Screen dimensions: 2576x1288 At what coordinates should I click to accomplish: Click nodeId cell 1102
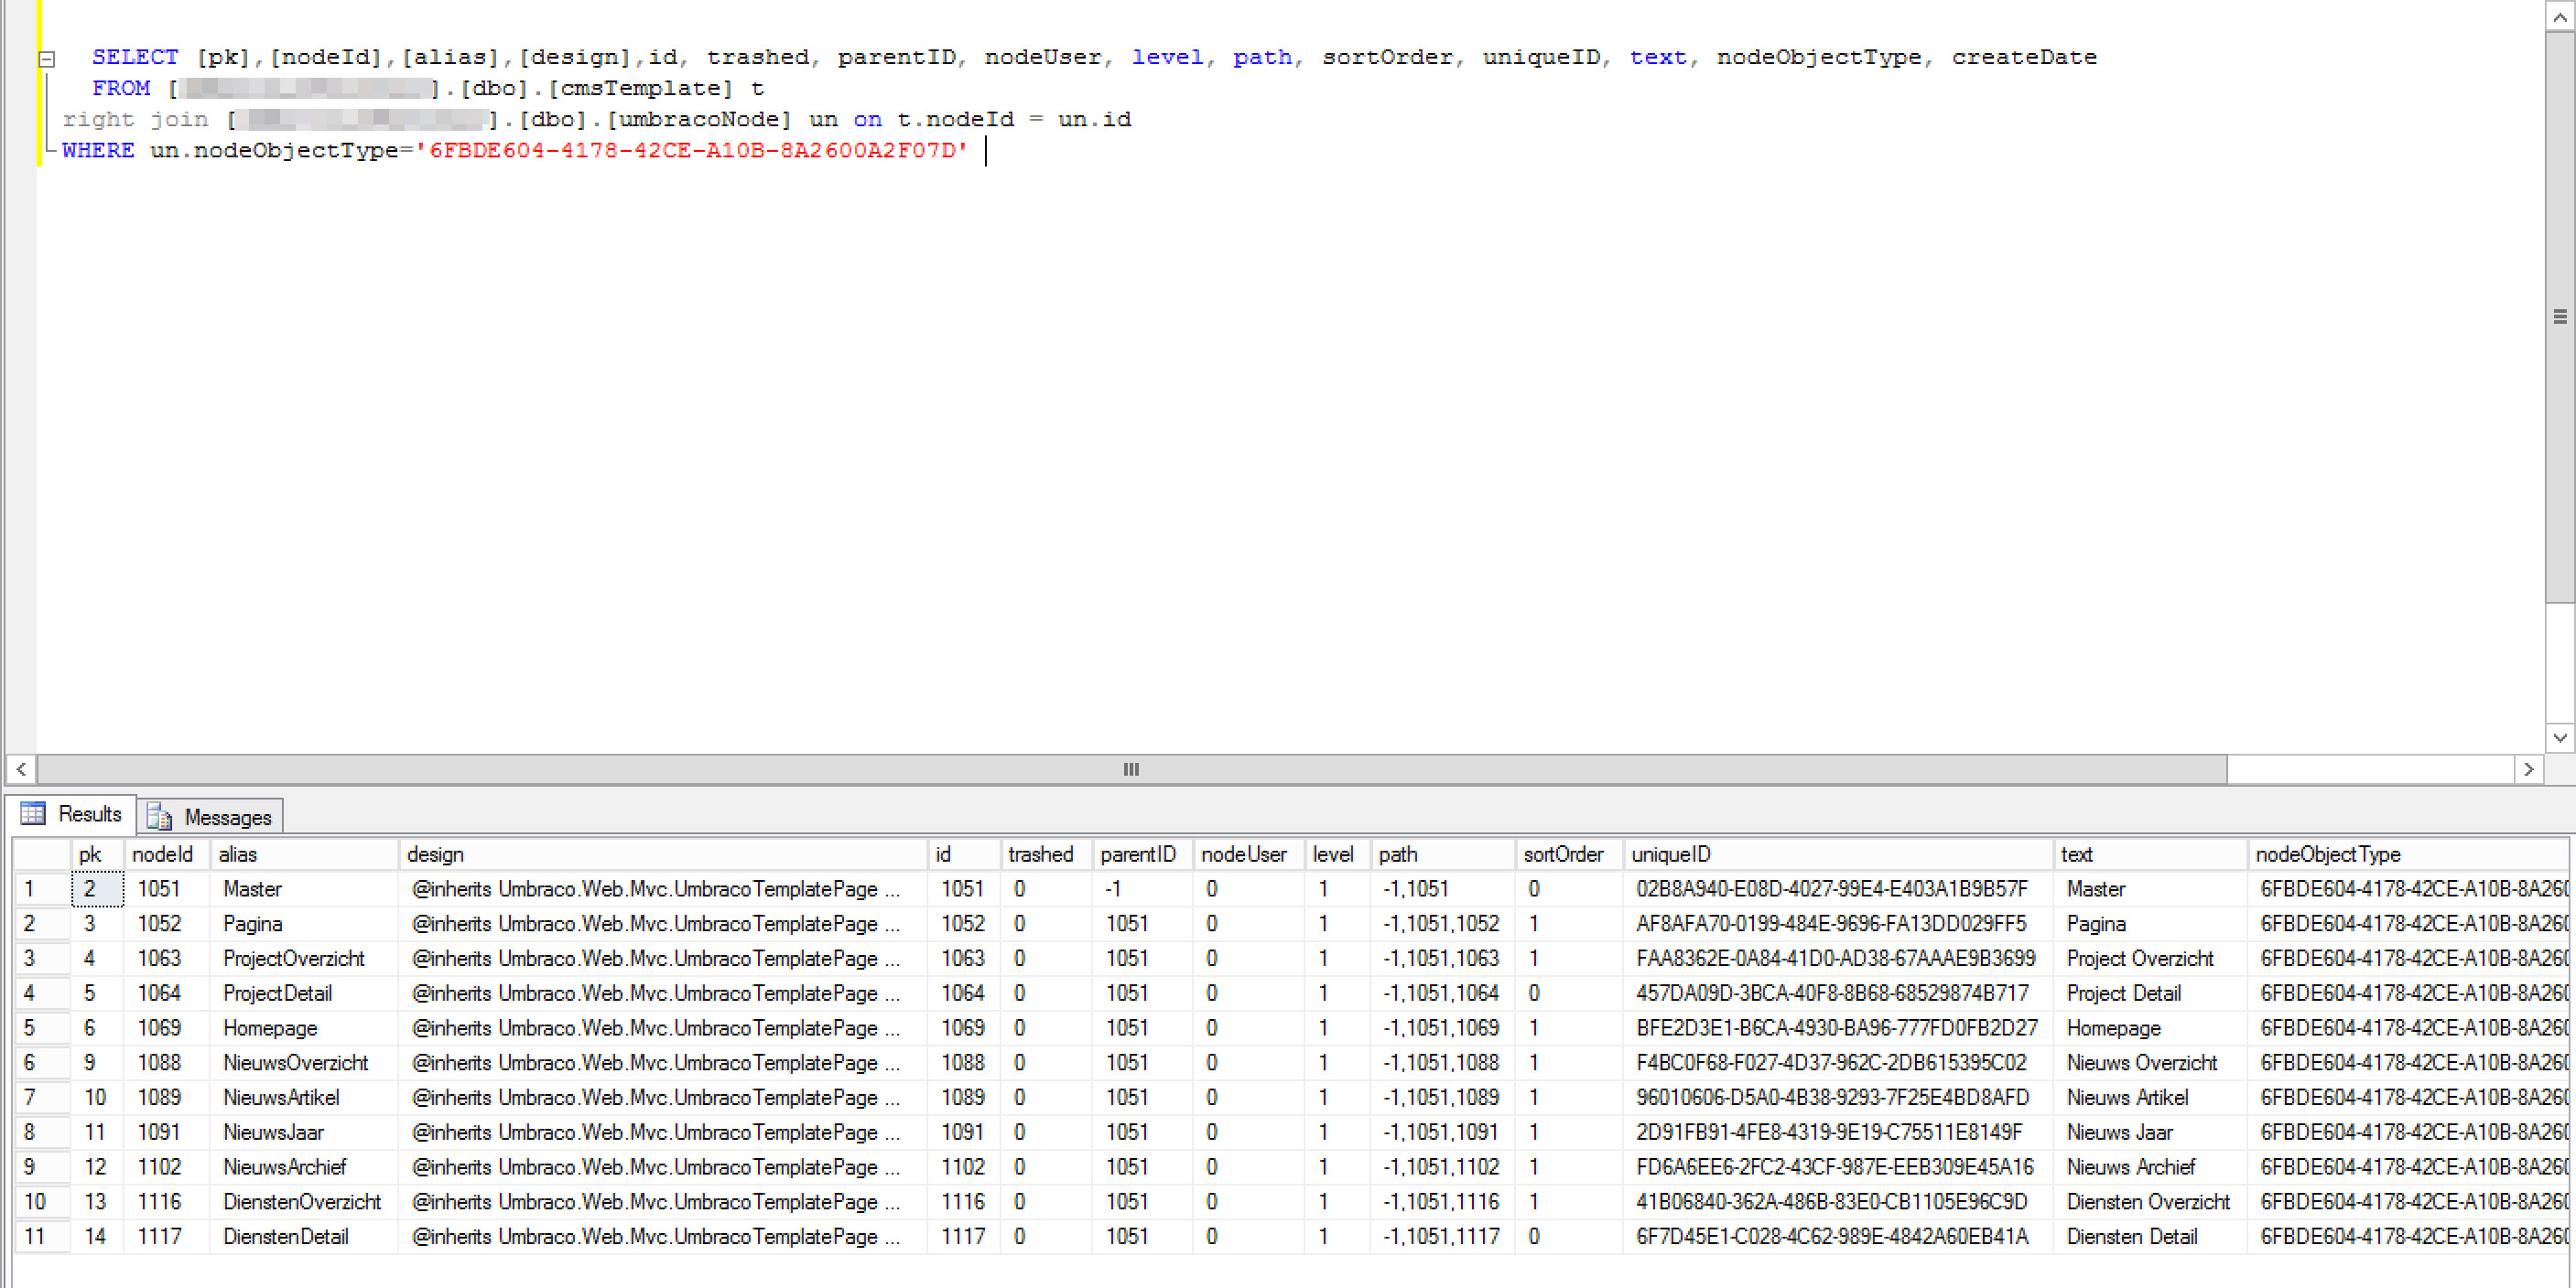click(x=166, y=1167)
